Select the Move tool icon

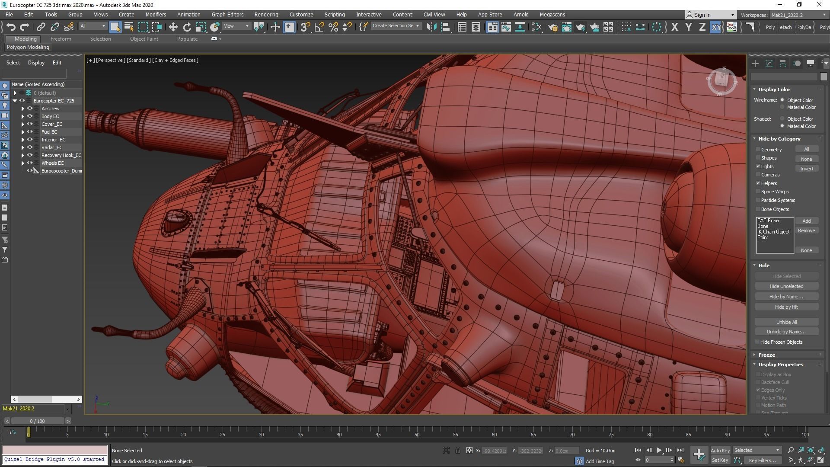pyautogui.click(x=173, y=27)
